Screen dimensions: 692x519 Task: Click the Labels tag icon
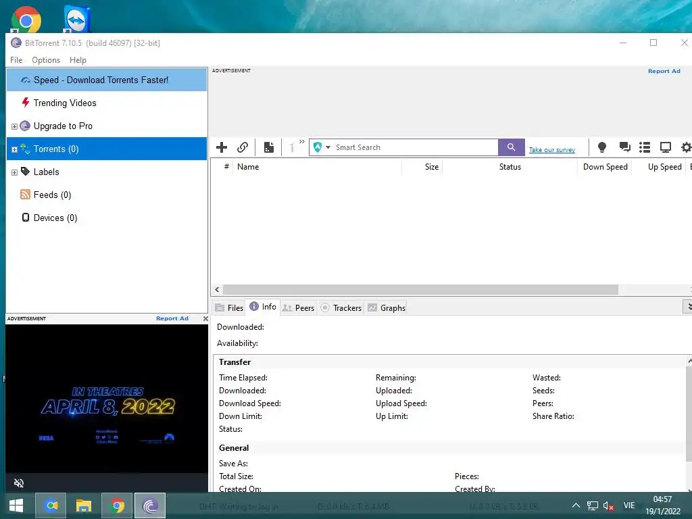point(25,171)
